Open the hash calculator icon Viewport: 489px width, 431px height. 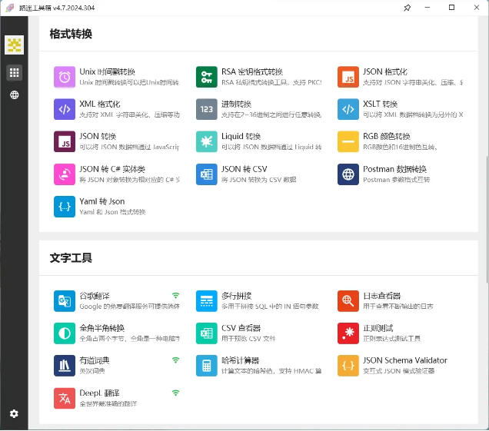(207, 366)
